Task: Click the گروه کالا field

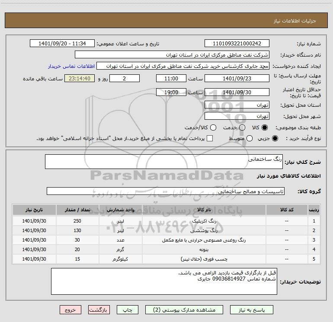Action: tap(166, 191)
